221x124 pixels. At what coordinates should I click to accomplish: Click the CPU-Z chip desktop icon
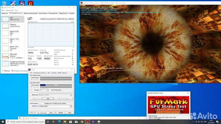click(22, 3)
